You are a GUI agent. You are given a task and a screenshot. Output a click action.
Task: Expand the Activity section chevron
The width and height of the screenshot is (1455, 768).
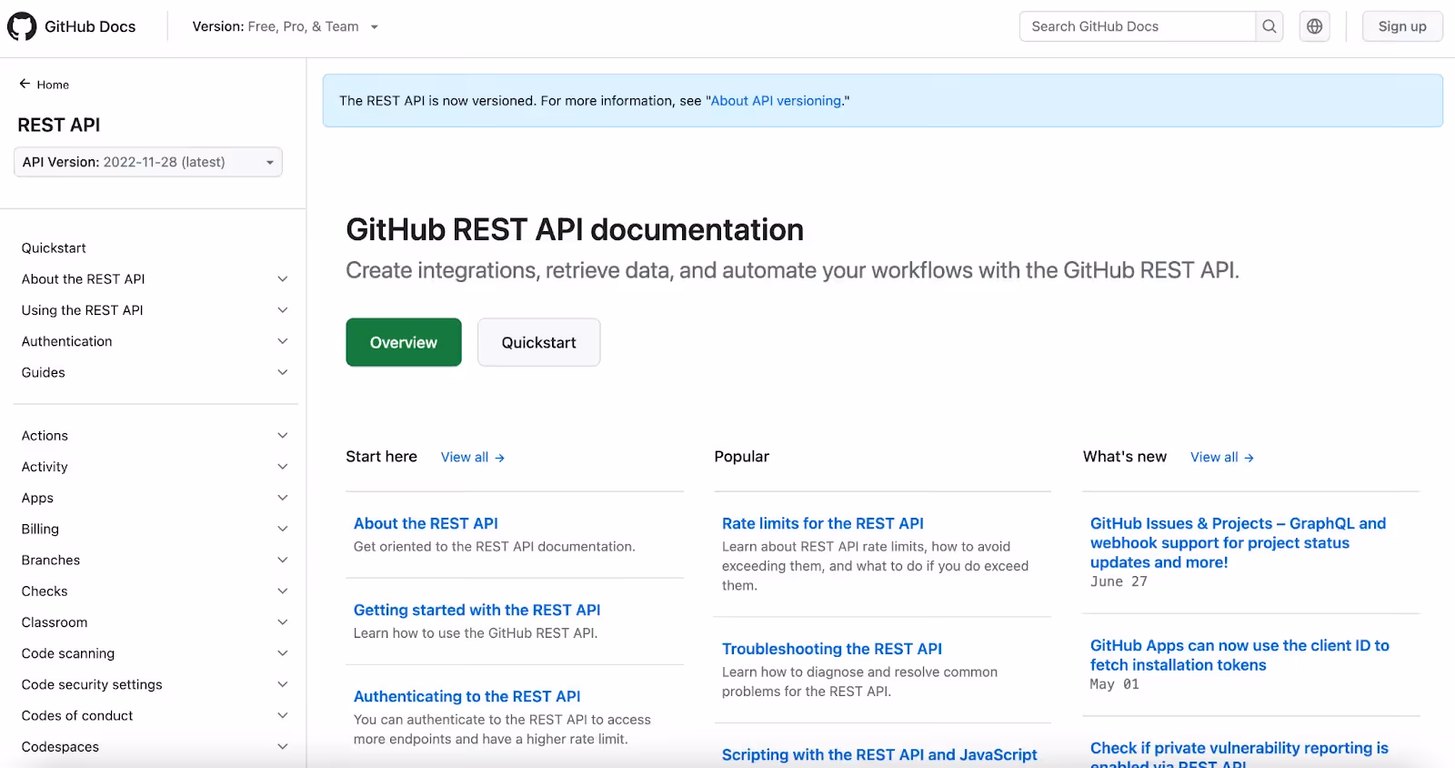pos(283,467)
